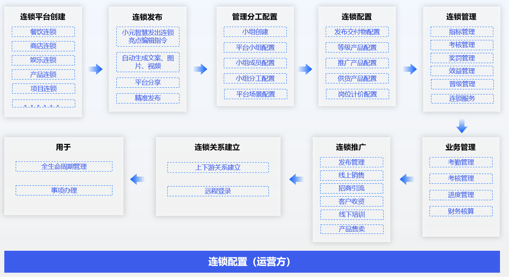
Task: Select 发布交付物配置
Action: [x=357, y=32]
